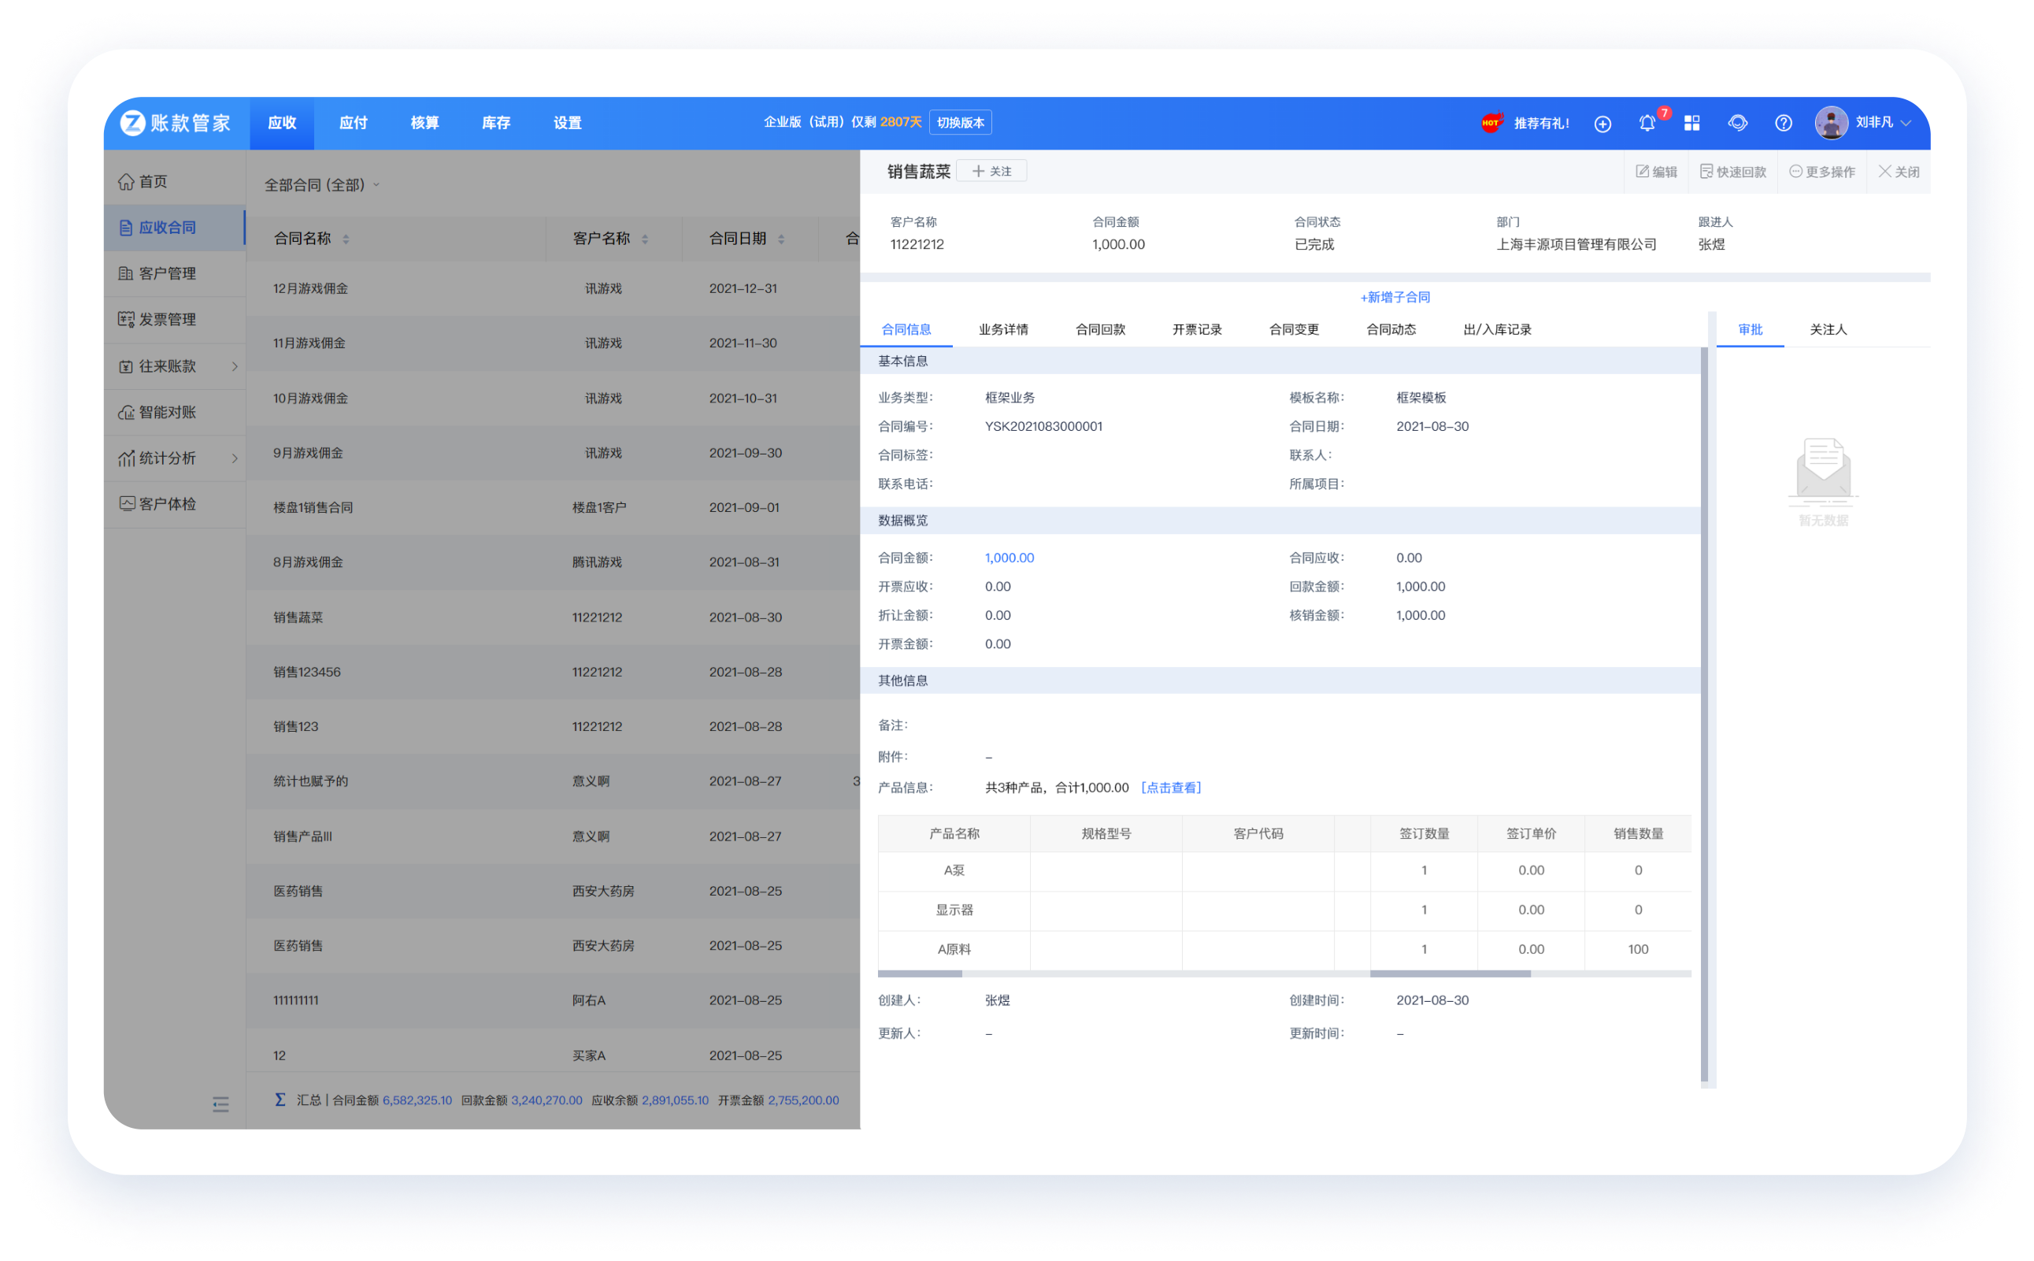This screenshot has width=2034, height=1261.
Task: Click the 切换版本 button
Action: click(x=959, y=123)
